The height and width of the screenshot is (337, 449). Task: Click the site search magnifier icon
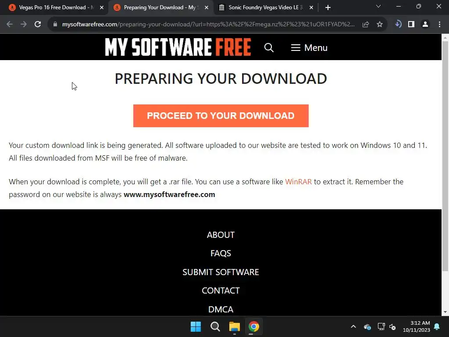point(269,47)
